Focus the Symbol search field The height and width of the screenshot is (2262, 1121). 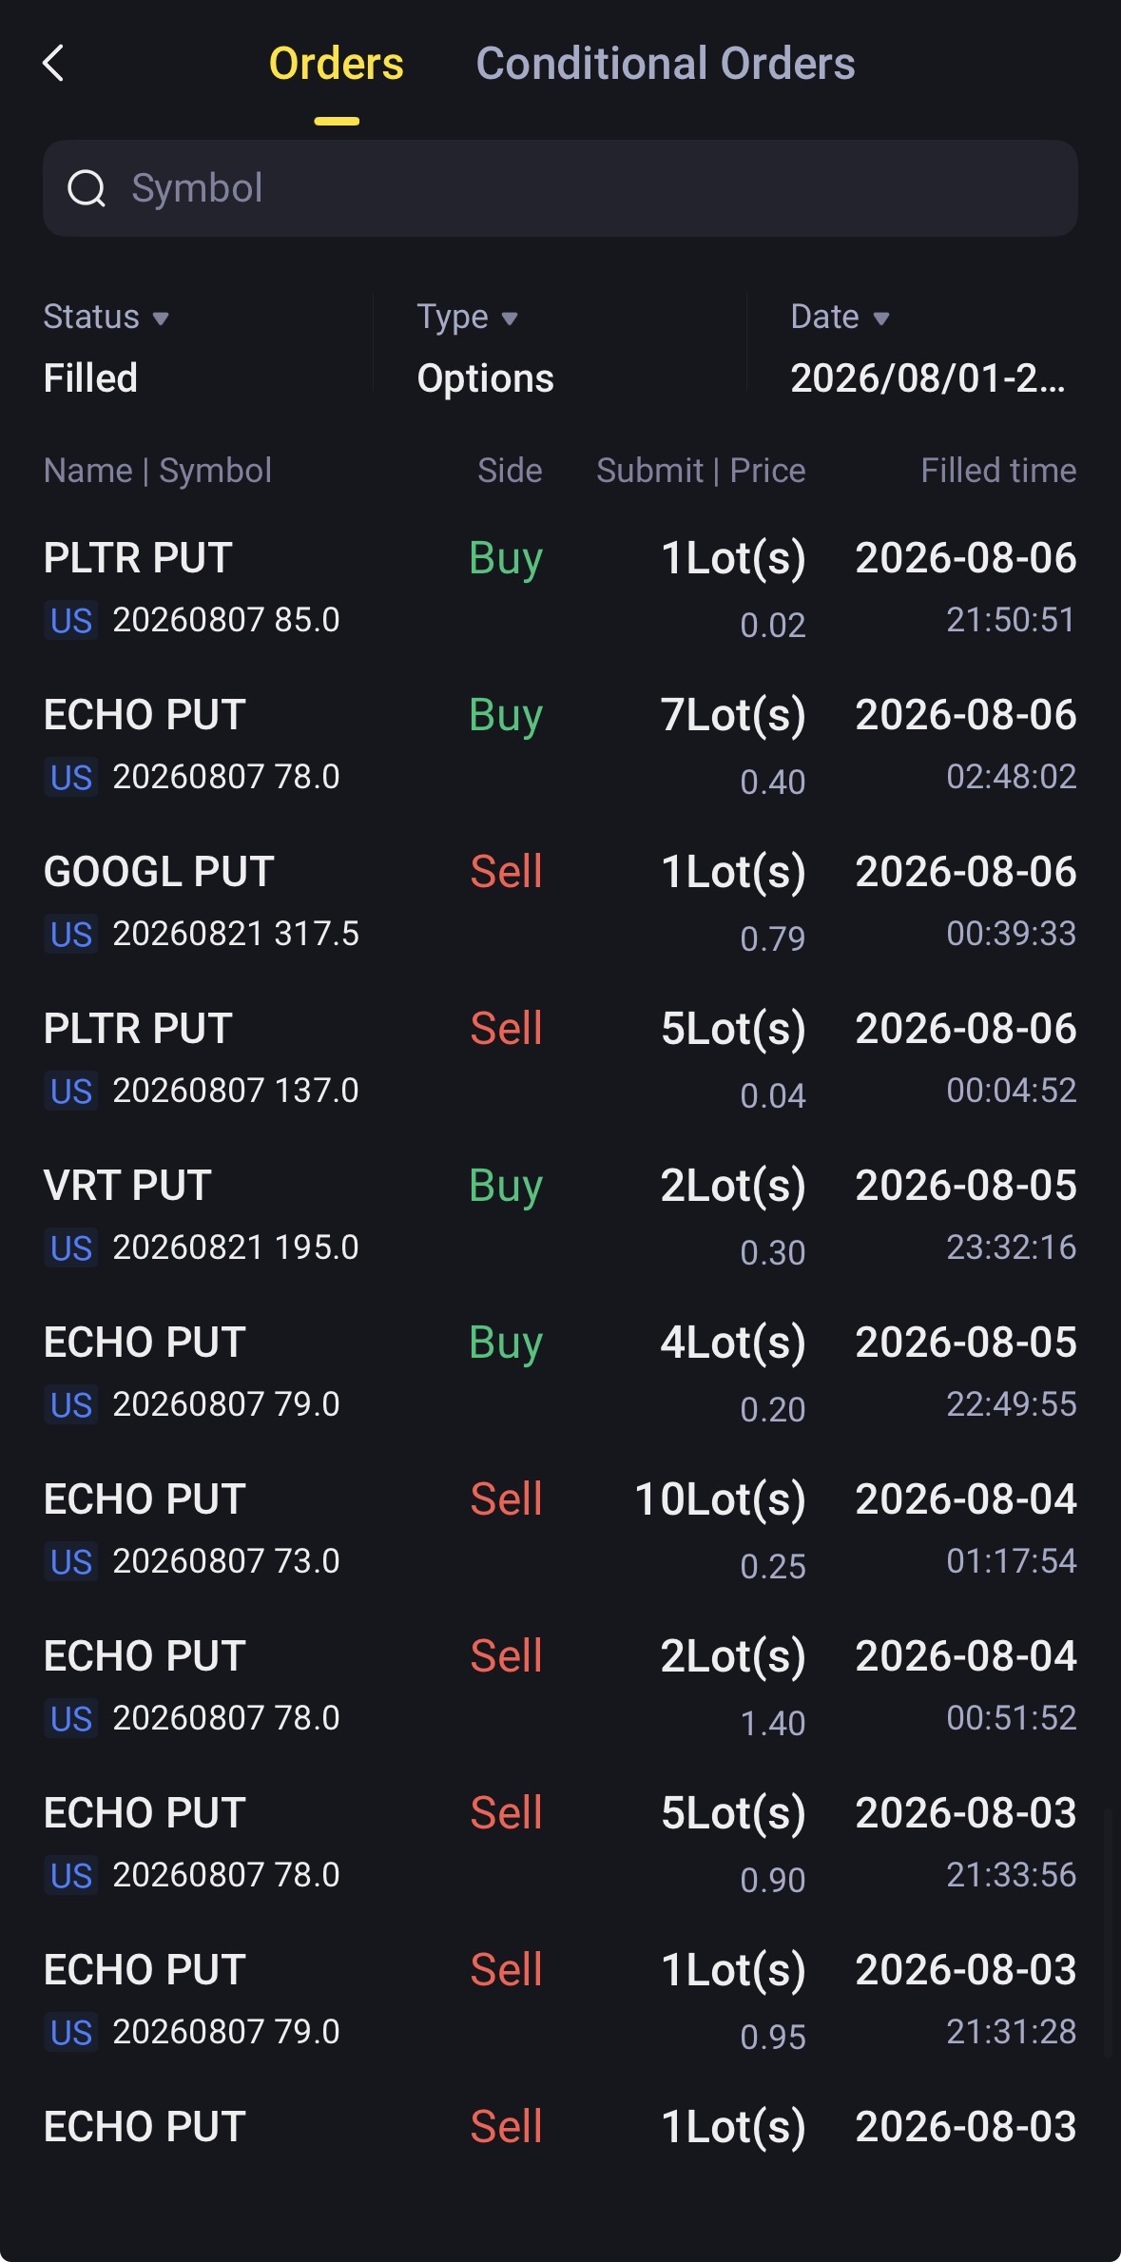(560, 188)
